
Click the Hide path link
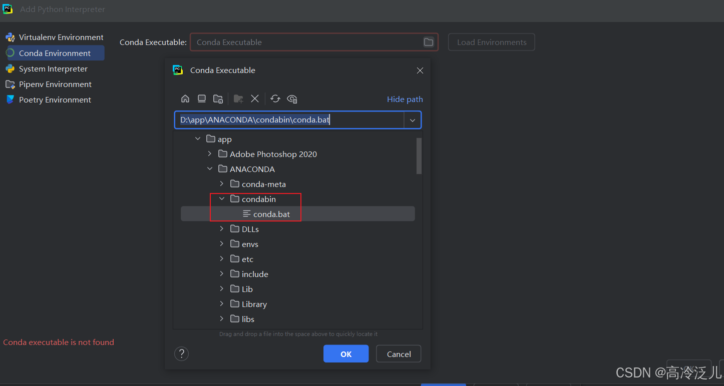(x=405, y=99)
